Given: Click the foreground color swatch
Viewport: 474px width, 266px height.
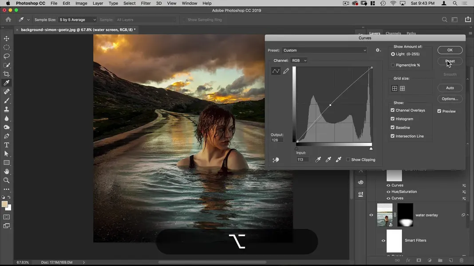Looking at the screenshot, I should pos(4,204).
